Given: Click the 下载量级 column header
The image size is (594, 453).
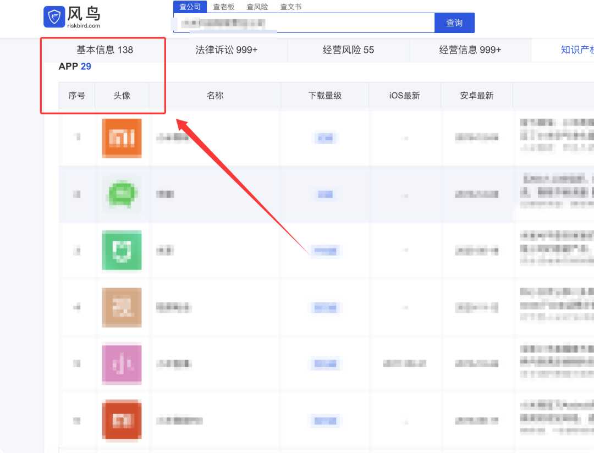Looking at the screenshot, I should (x=325, y=96).
